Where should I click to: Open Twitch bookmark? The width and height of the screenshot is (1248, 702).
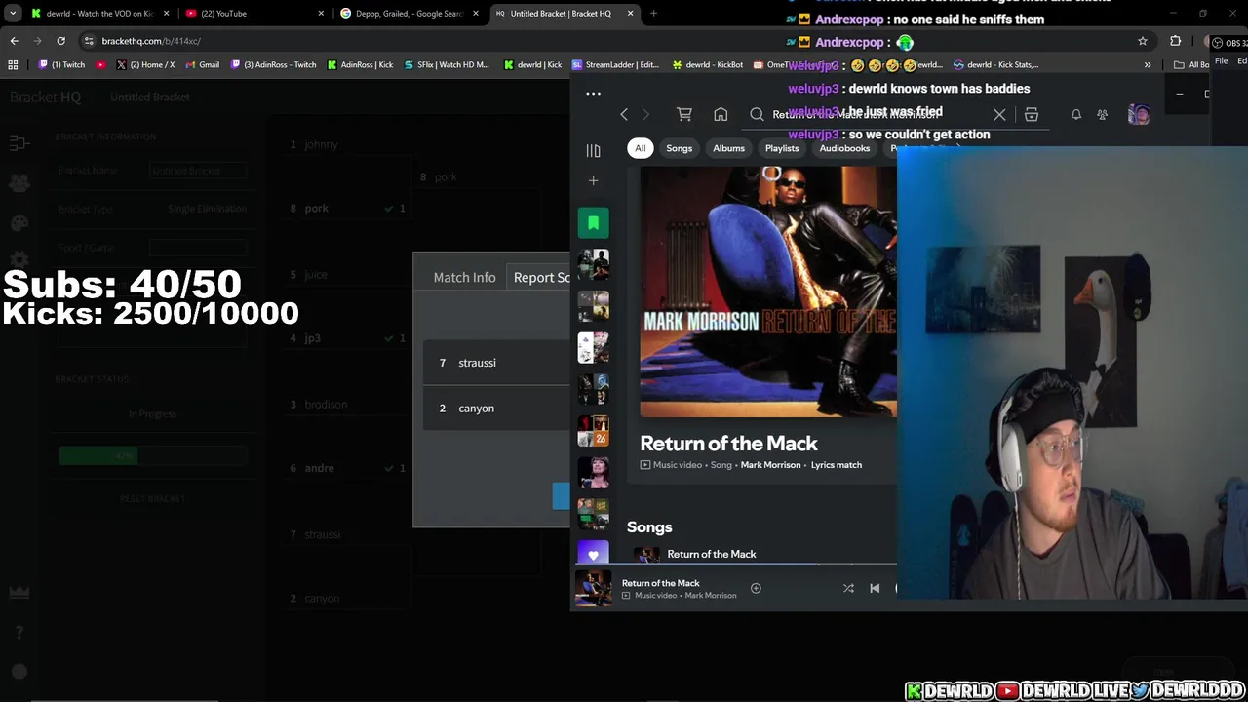[61, 65]
